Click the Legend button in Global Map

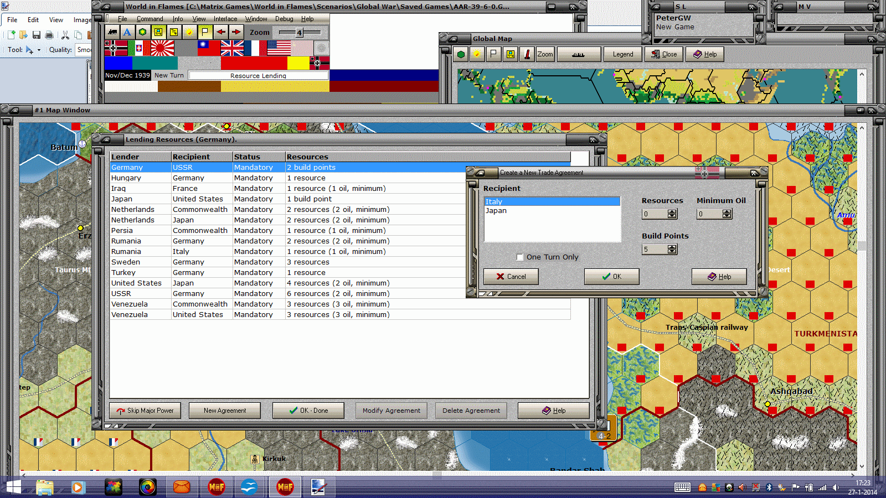click(623, 54)
